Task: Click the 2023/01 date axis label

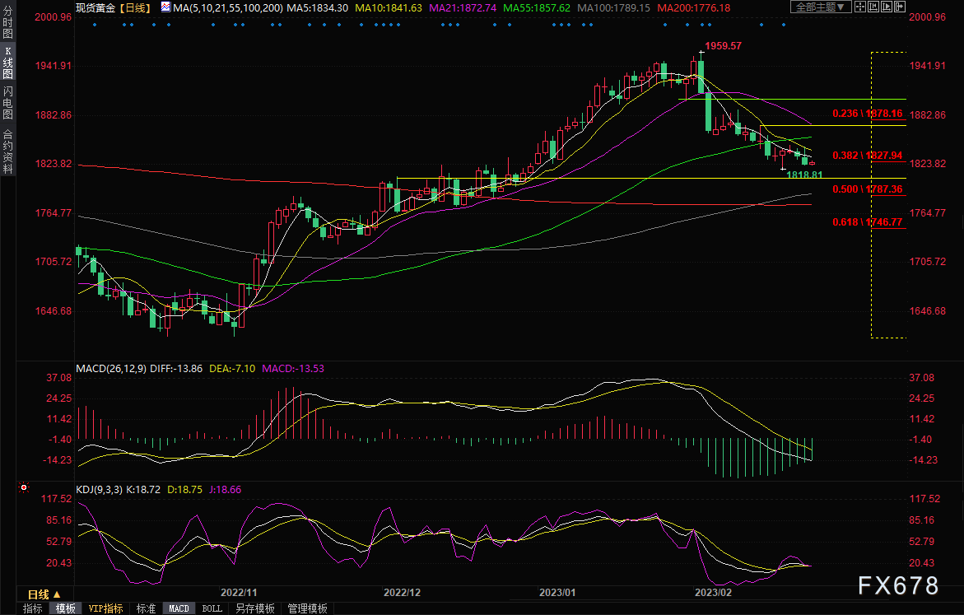Action: 557,592
